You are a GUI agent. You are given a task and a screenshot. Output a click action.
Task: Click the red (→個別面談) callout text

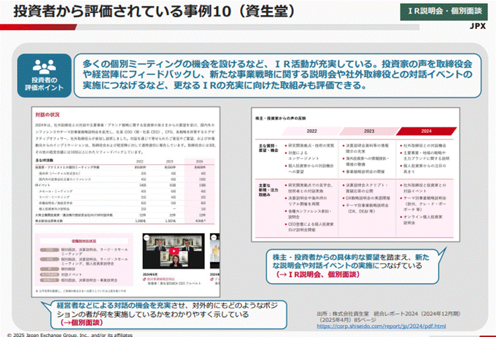pyautogui.click(x=78, y=323)
